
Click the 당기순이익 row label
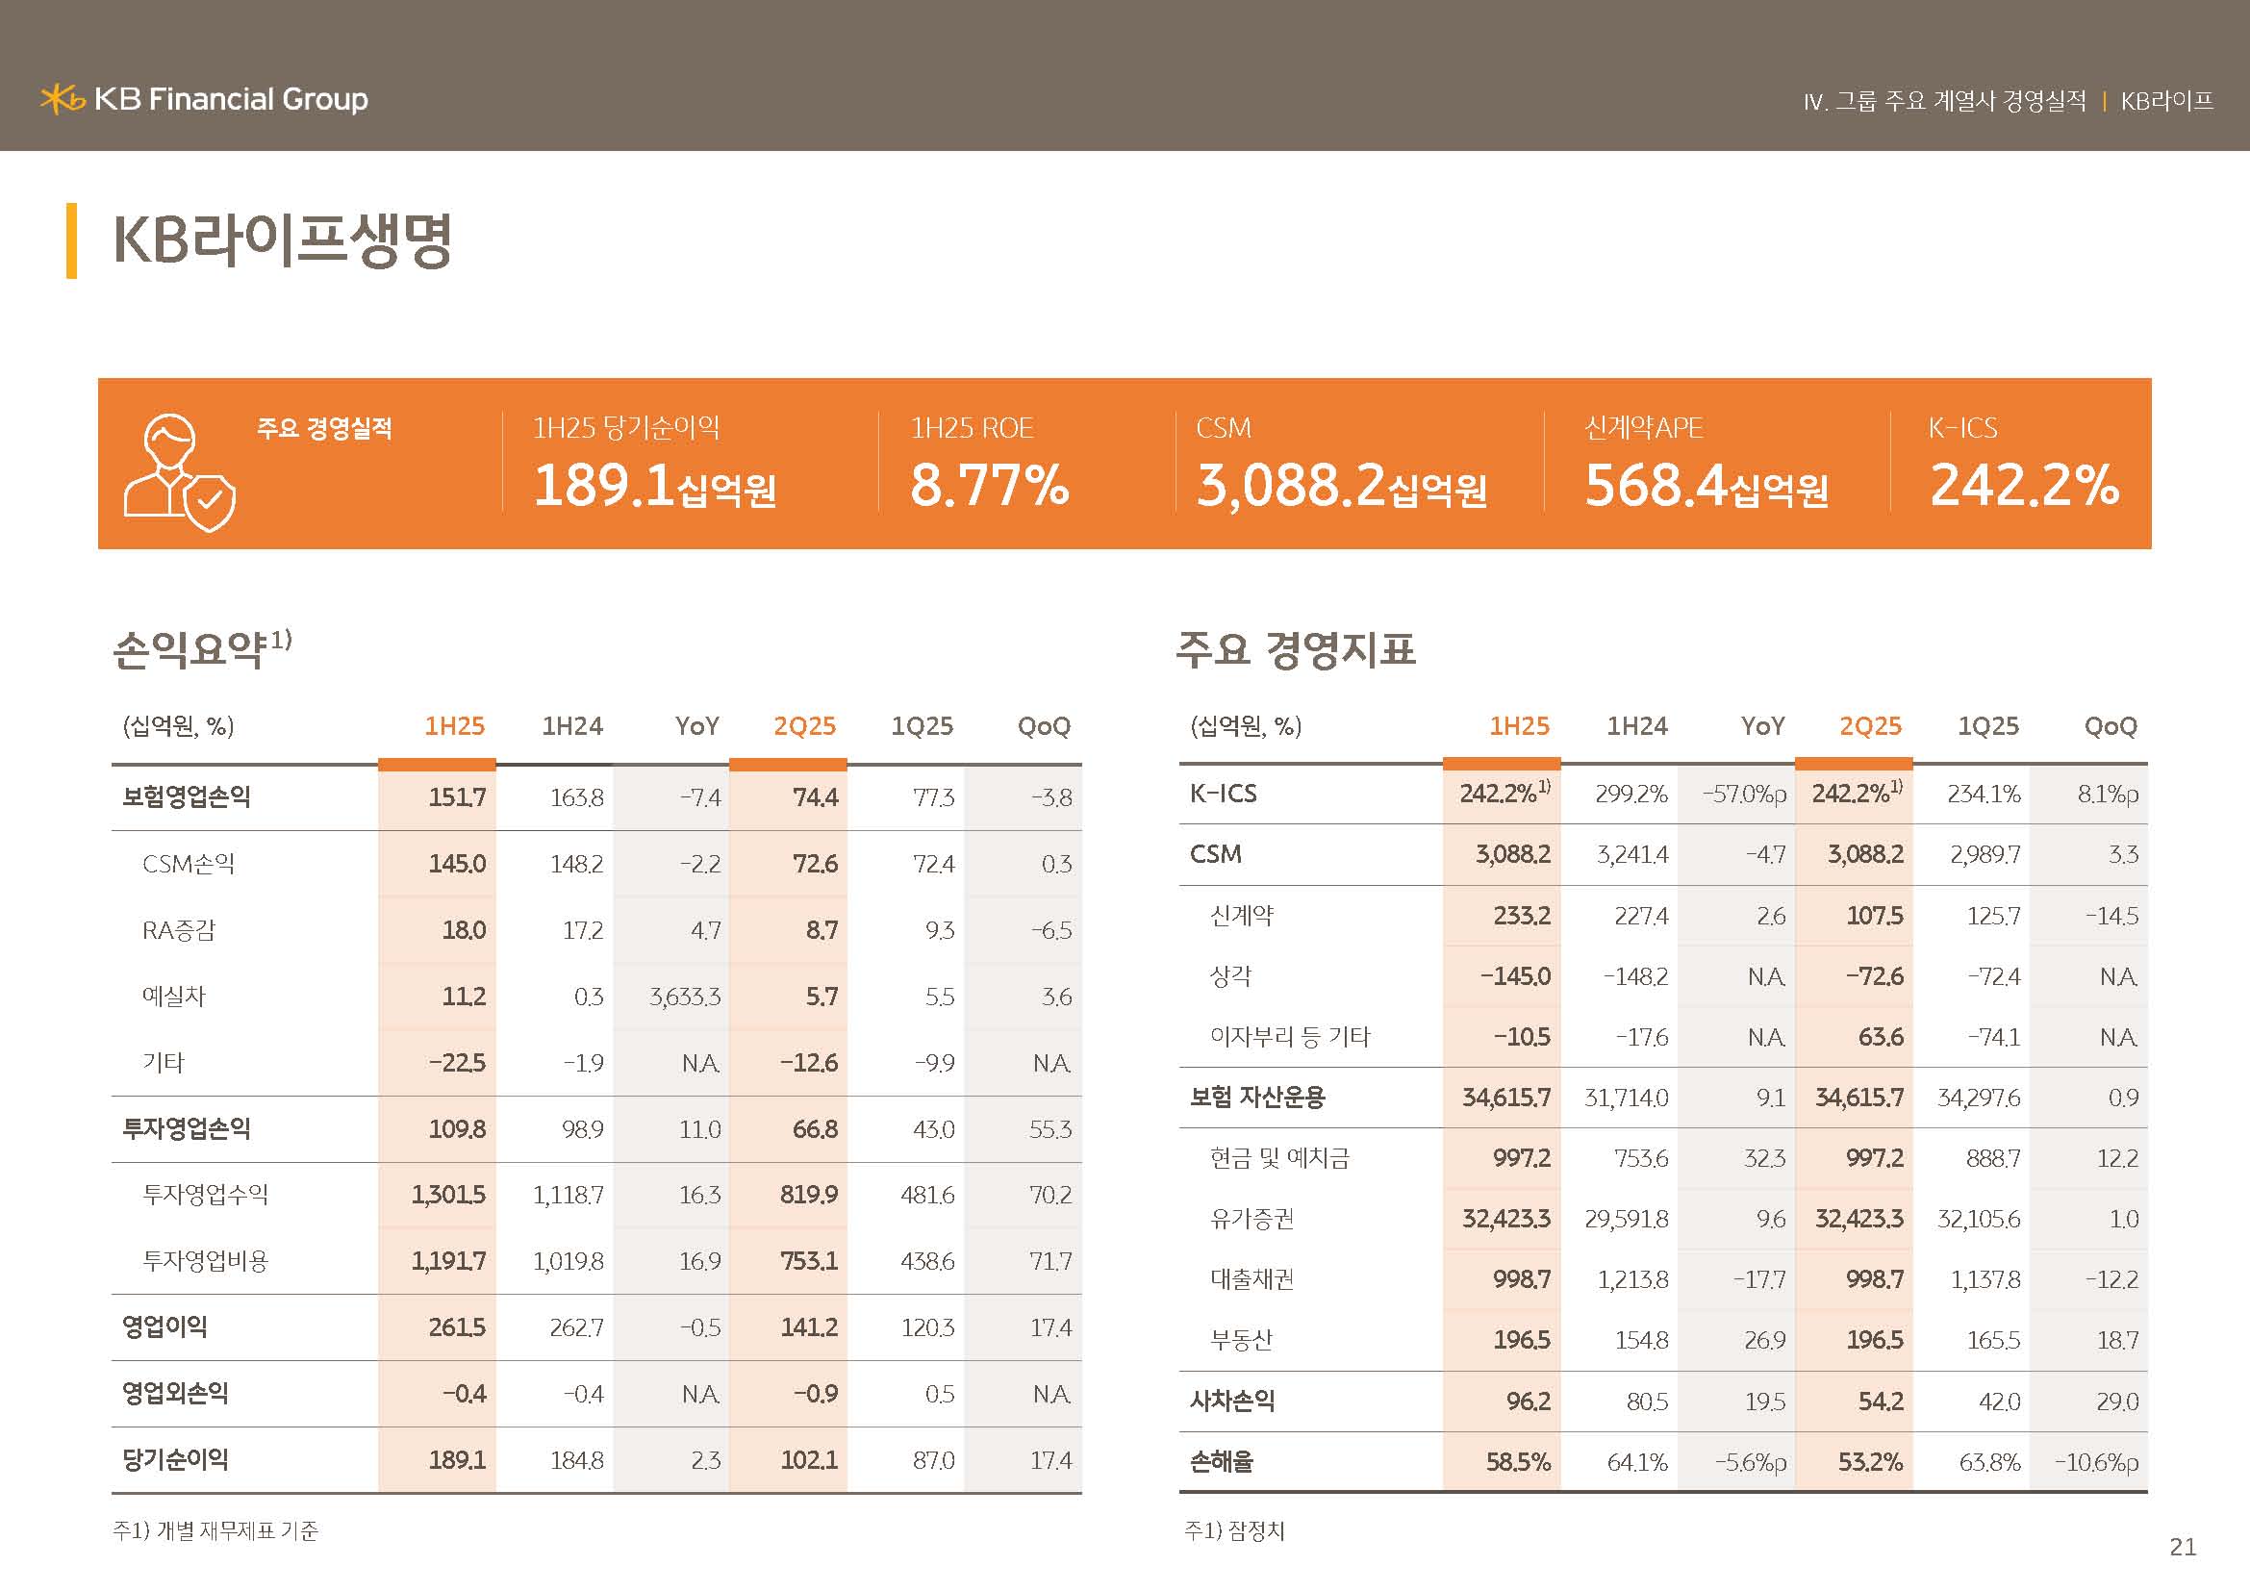click(x=175, y=1460)
